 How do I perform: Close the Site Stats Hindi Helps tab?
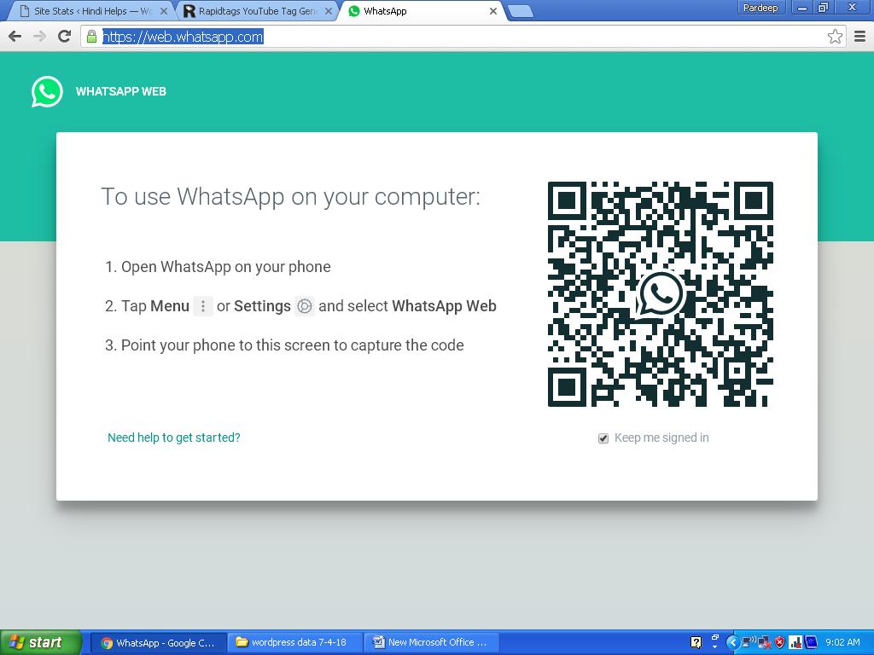[x=164, y=11]
